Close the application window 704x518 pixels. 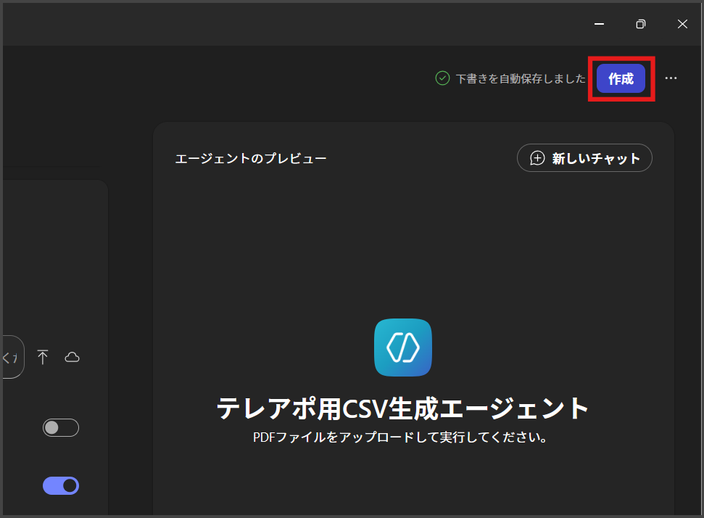[682, 24]
